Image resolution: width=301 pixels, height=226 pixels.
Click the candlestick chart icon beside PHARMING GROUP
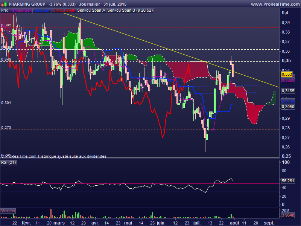(x=4, y=4)
